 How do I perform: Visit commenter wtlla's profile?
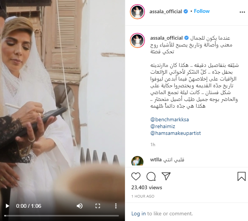pyautogui.click(x=156, y=159)
